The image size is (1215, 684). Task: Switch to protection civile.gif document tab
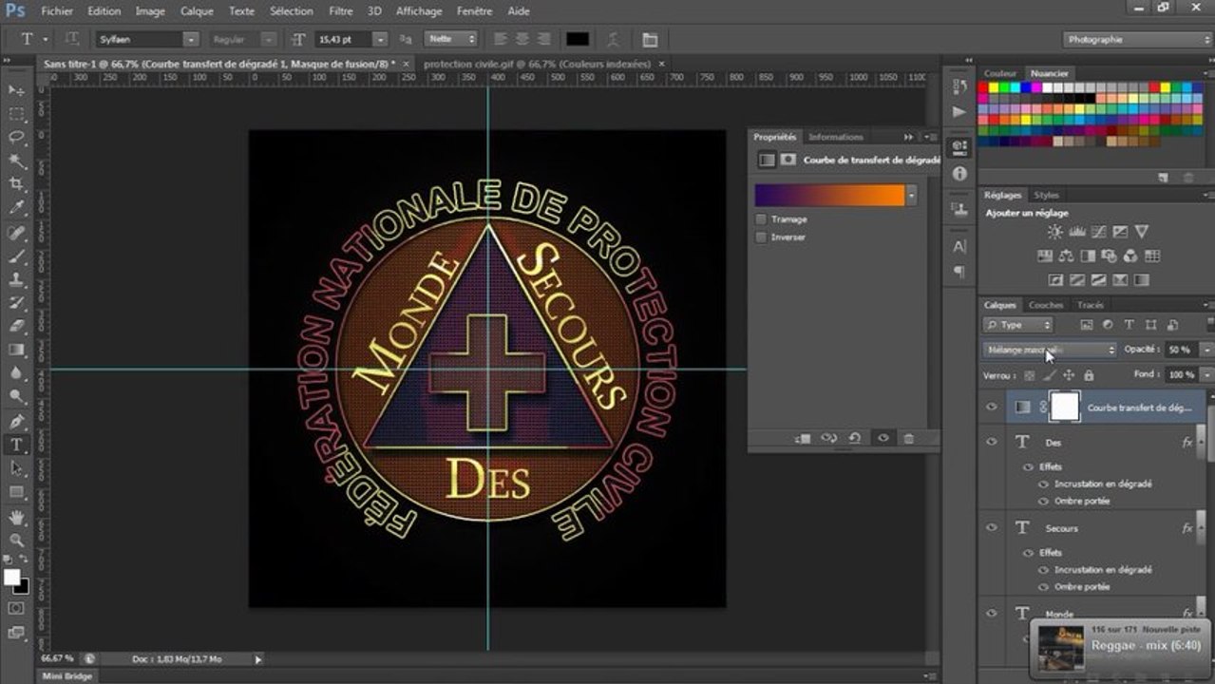click(537, 64)
